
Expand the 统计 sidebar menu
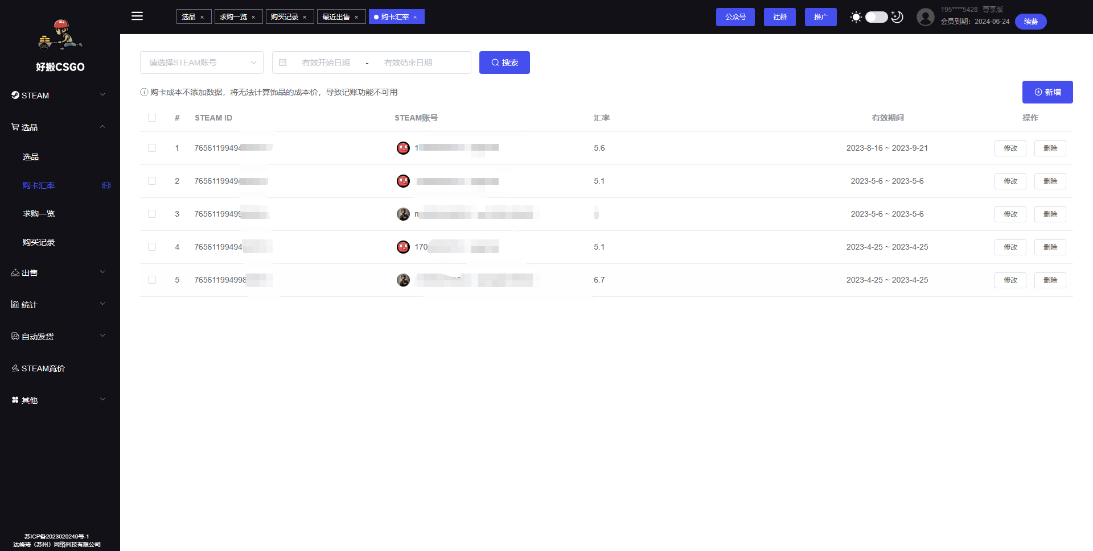pyautogui.click(x=60, y=305)
